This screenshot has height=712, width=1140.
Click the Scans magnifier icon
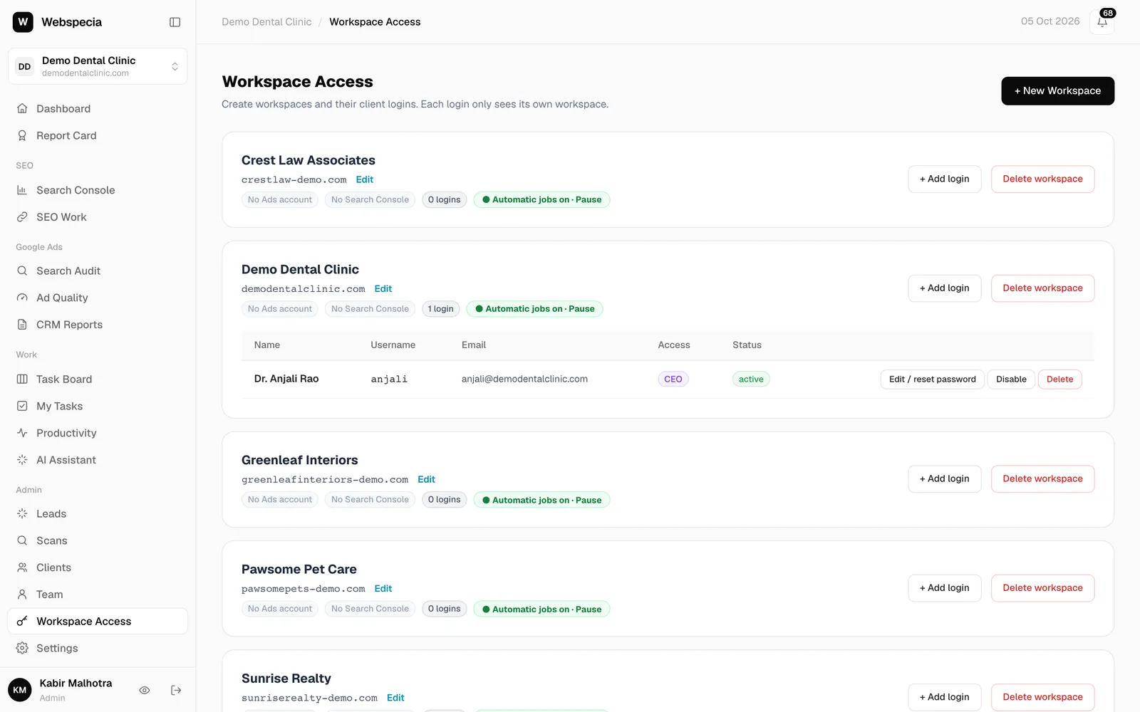point(22,540)
